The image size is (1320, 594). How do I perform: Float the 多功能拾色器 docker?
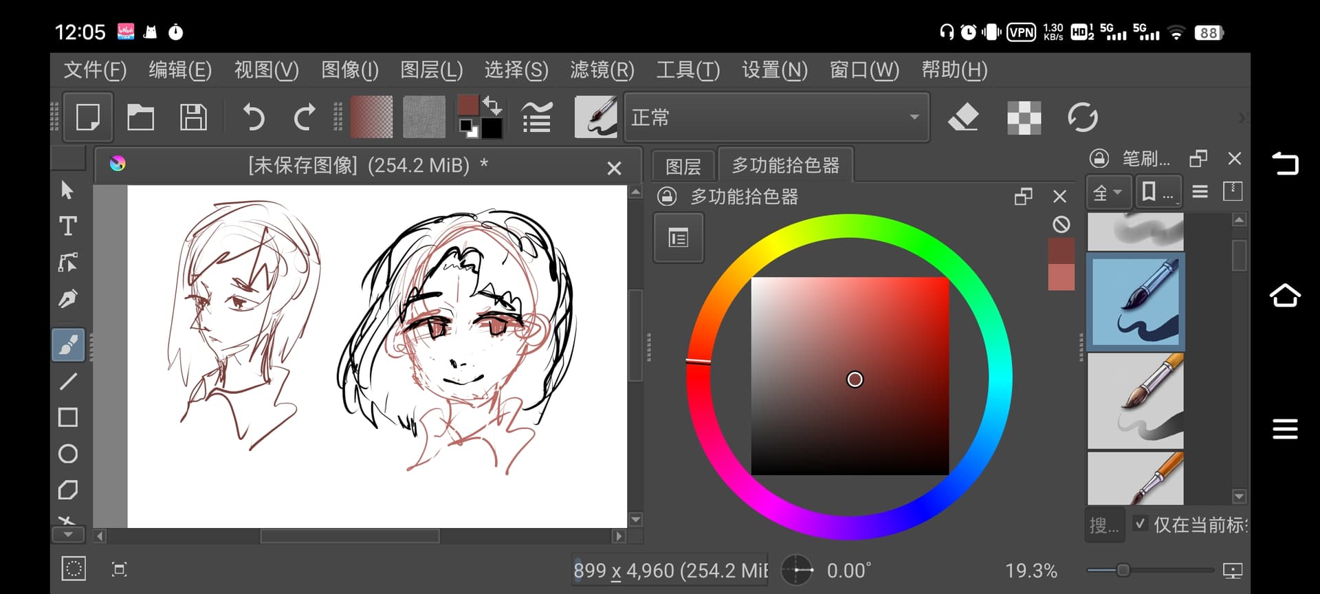point(1023,197)
